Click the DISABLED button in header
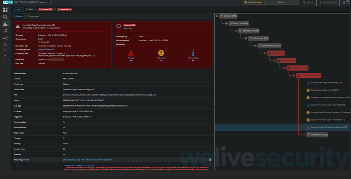The image size is (351, 179). 282,3
